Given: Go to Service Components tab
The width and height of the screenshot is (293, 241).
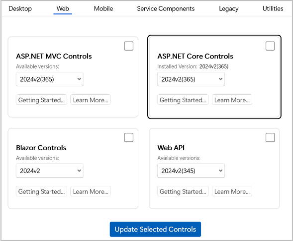Looking at the screenshot, I should point(166,8).
